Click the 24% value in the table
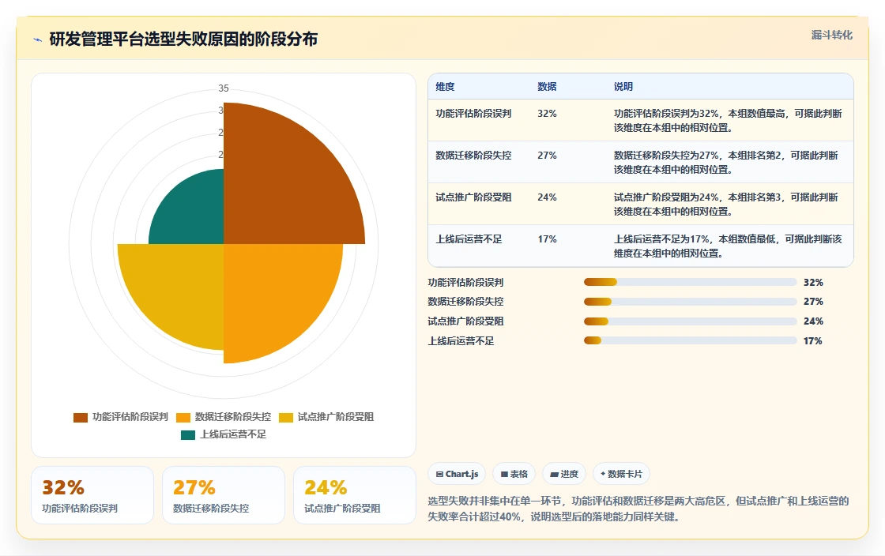Image resolution: width=885 pixels, height=556 pixels. (x=547, y=197)
